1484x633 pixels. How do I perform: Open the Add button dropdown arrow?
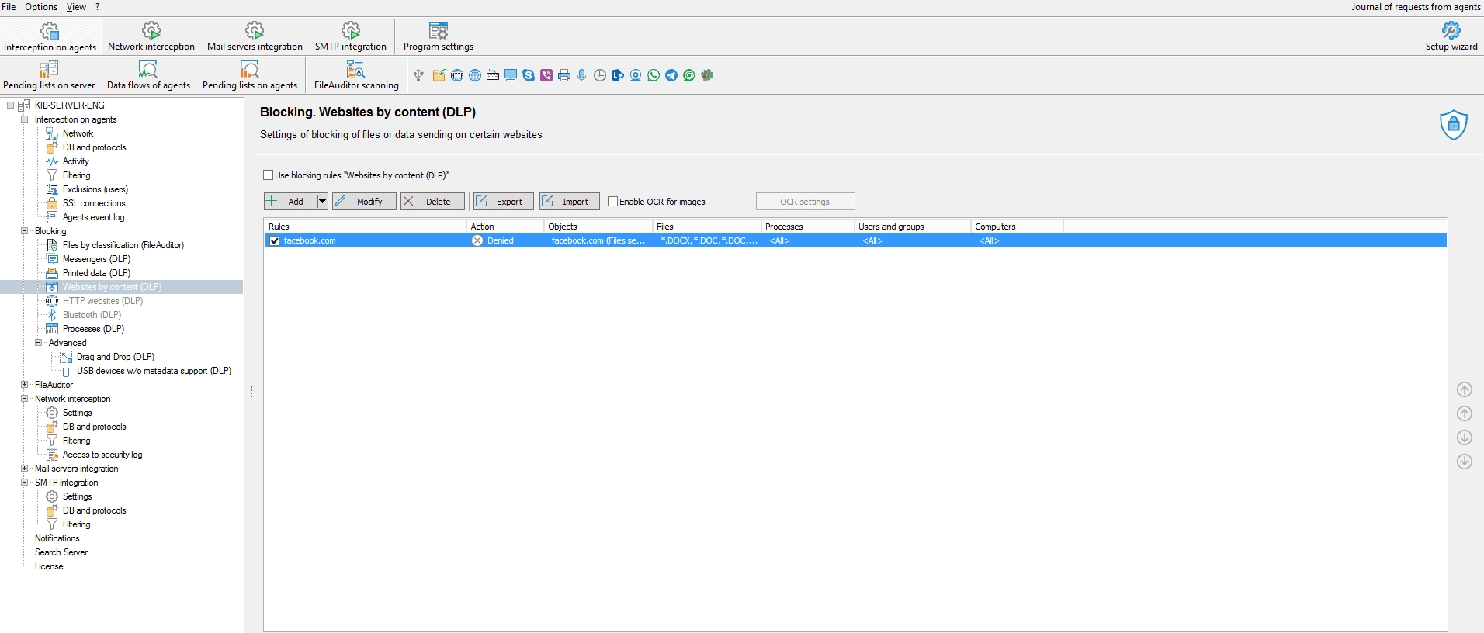pyautogui.click(x=322, y=202)
